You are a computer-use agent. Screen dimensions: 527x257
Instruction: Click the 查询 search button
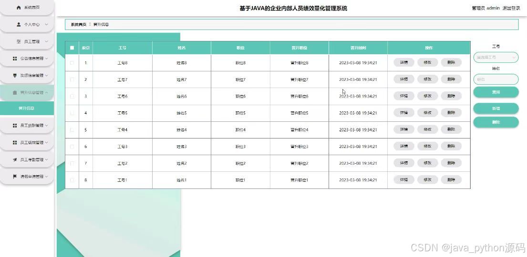pos(496,92)
